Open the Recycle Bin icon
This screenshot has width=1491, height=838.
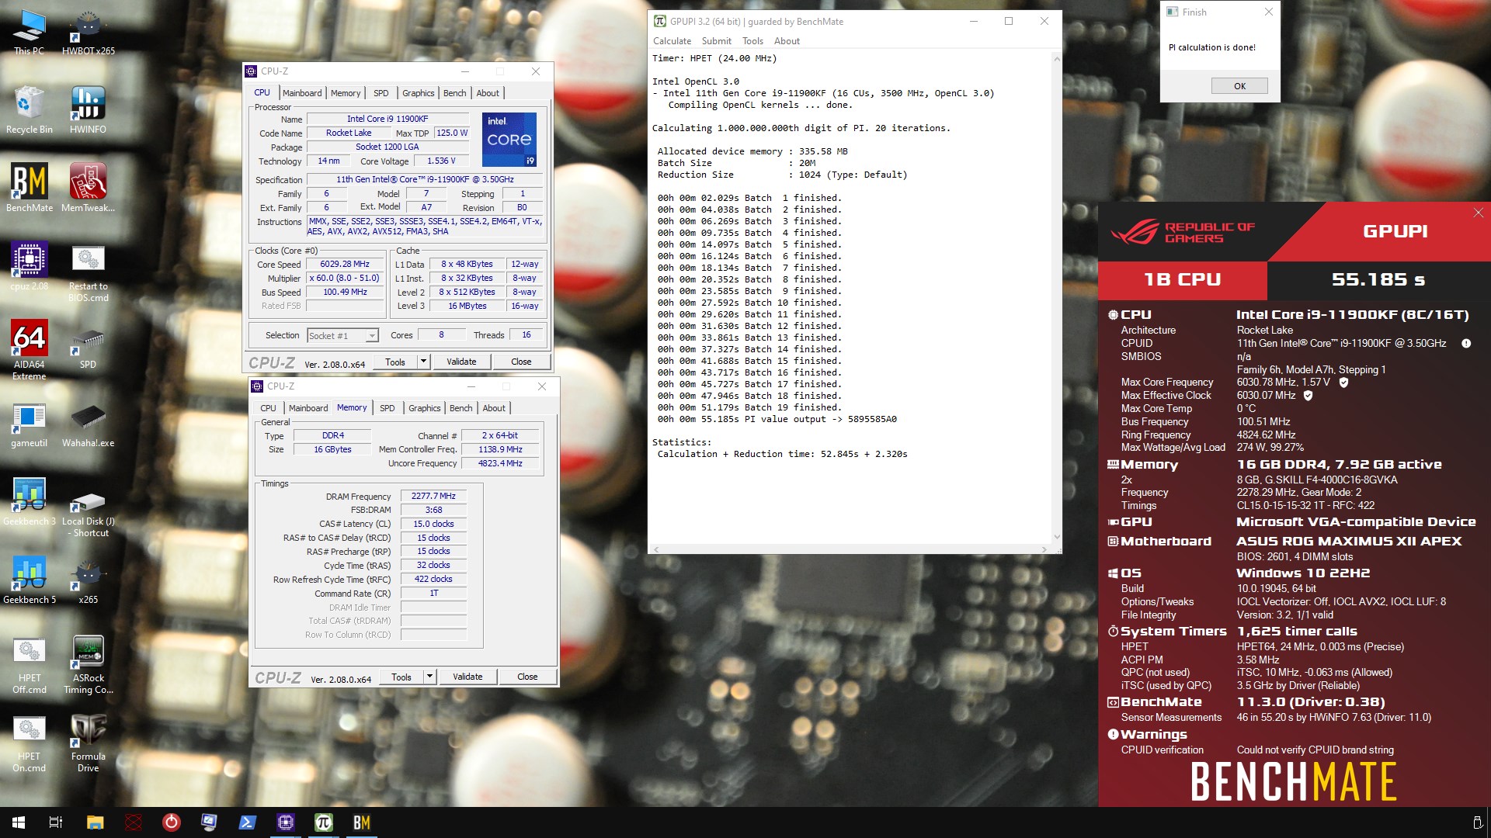click(x=29, y=110)
